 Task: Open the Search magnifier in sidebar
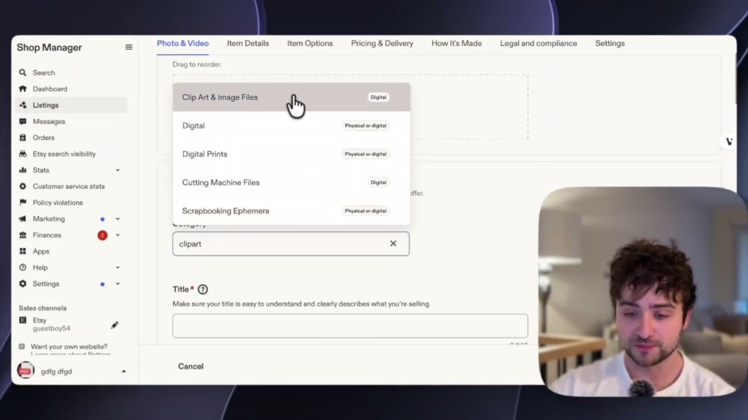pyautogui.click(x=23, y=73)
